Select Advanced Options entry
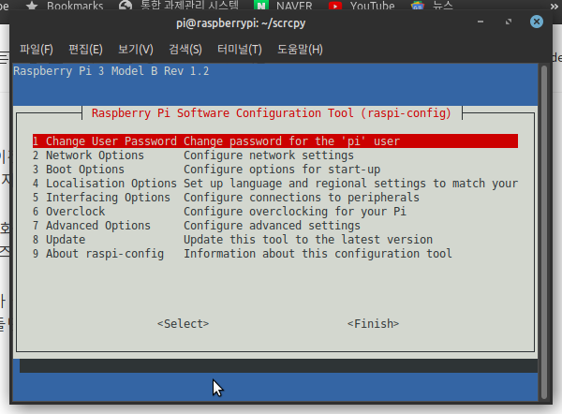 coord(274,225)
